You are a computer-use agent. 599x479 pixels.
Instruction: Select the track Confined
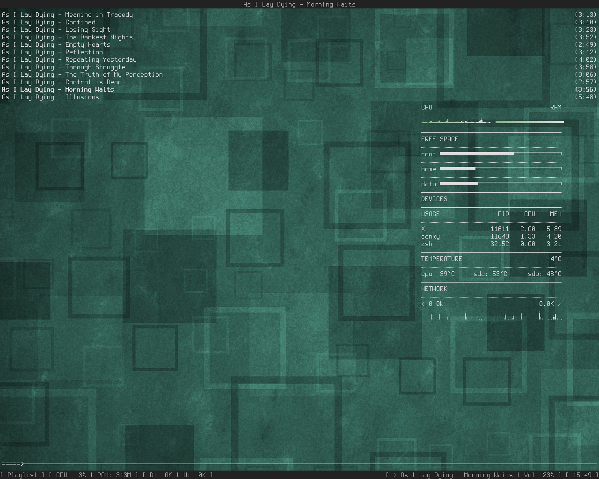point(49,22)
